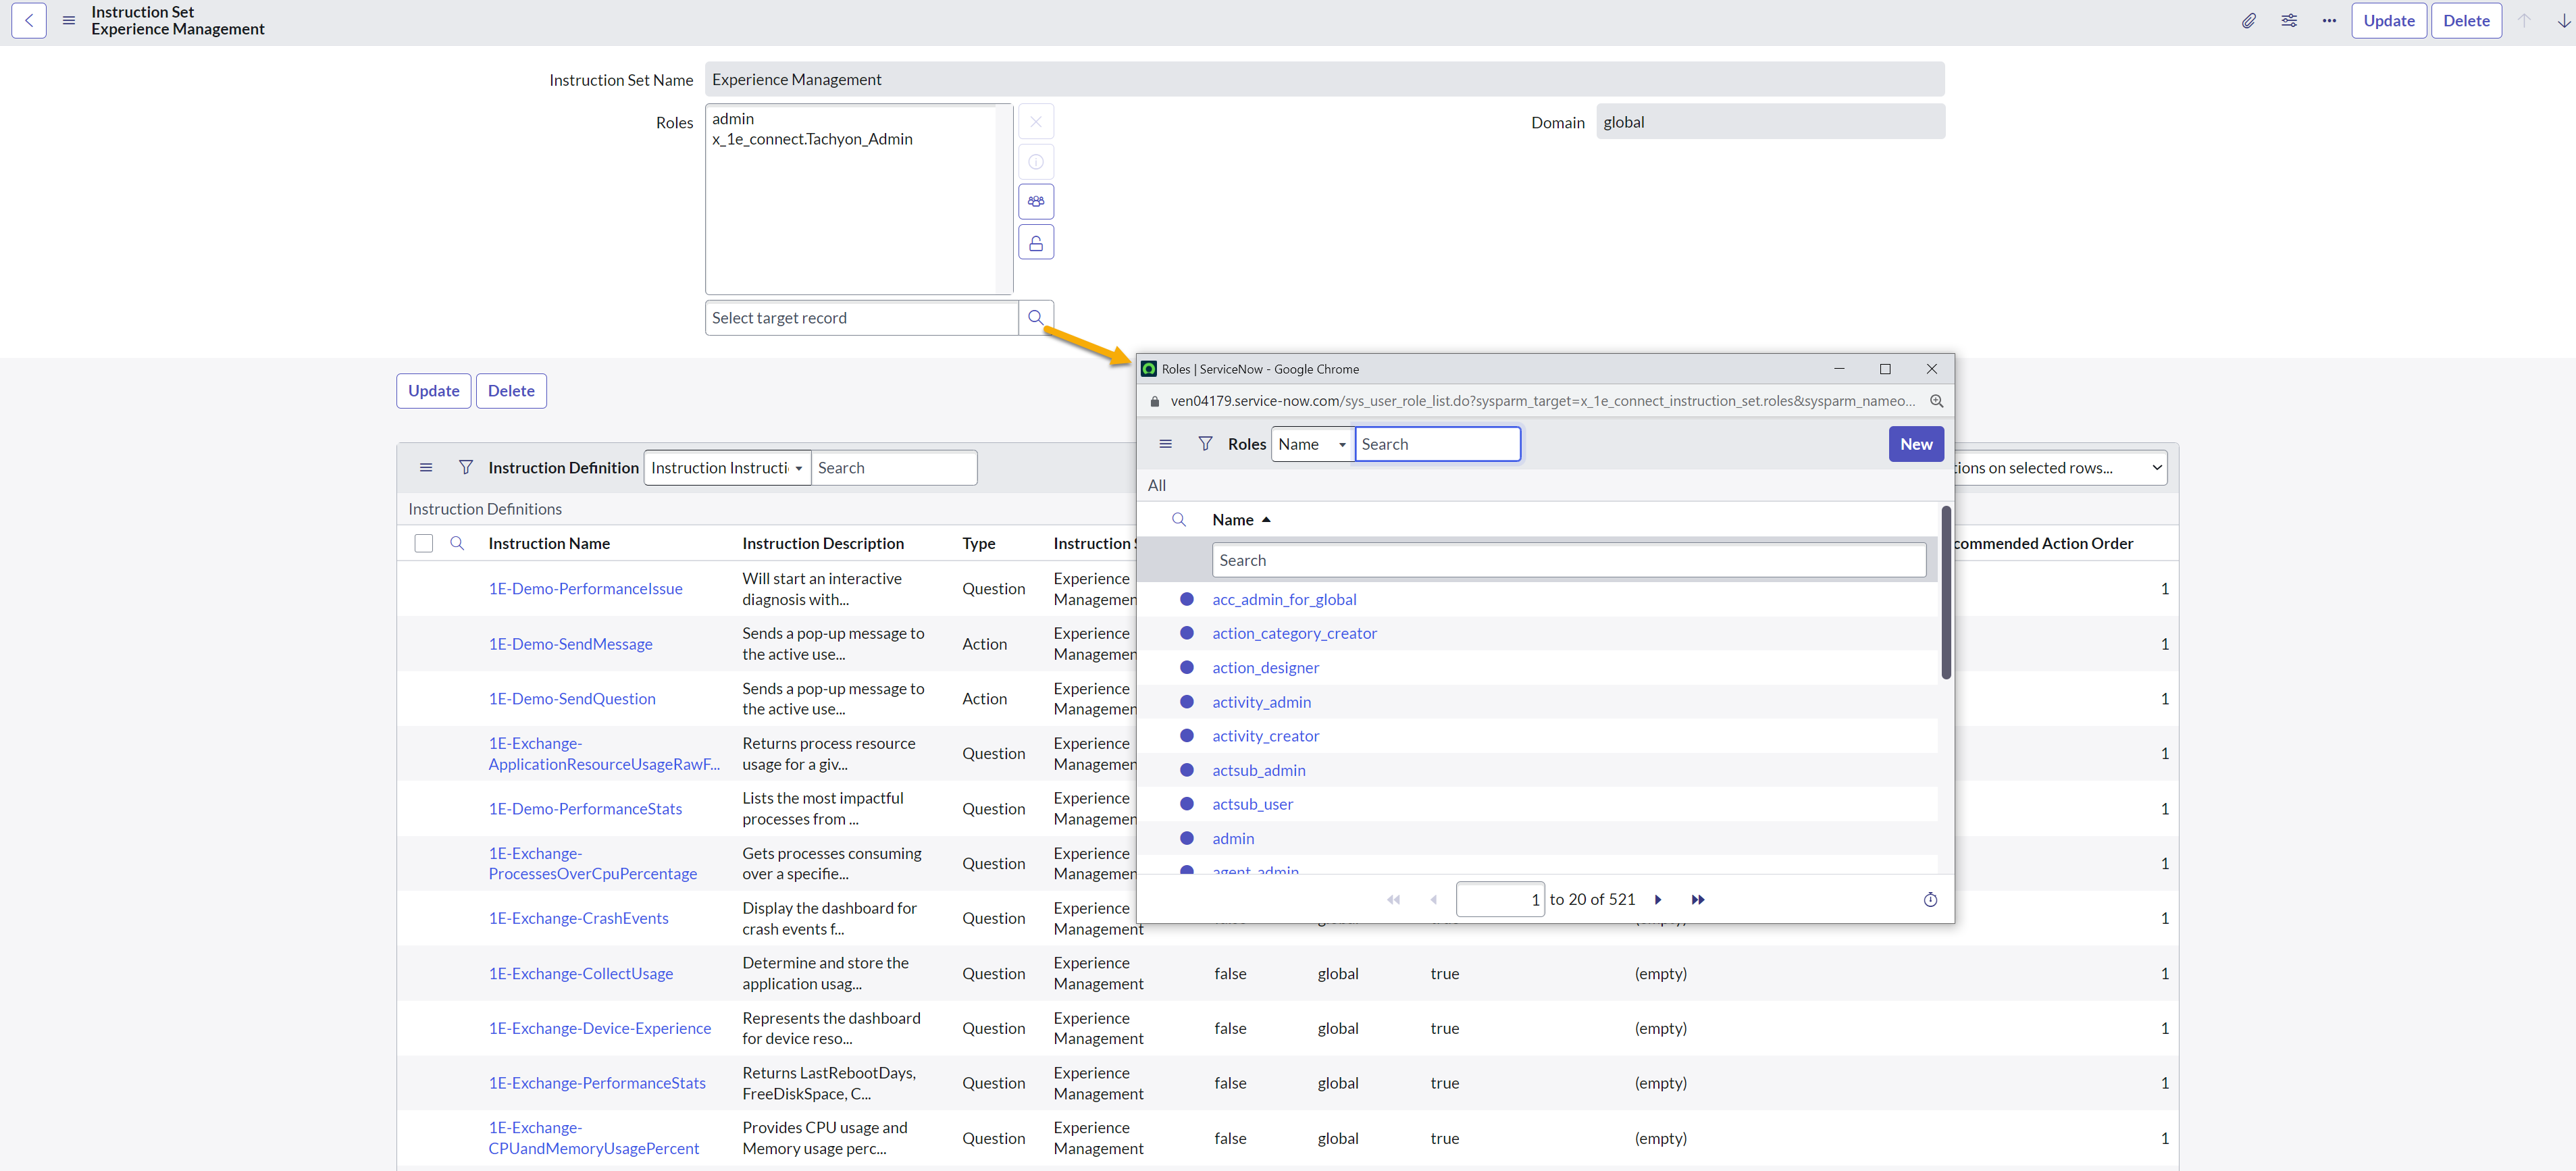Click the back arrow in header
The image size is (2576, 1171).
[x=29, y=21]
